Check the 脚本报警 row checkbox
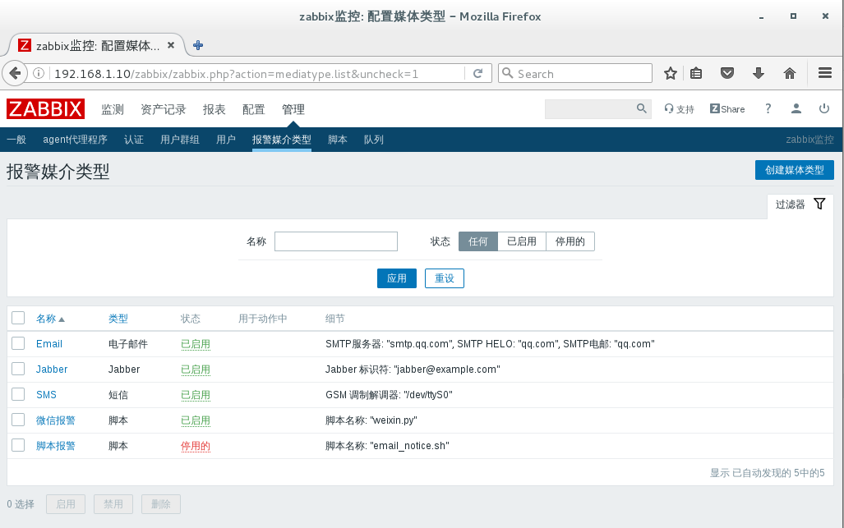 click(x=18, y=445)
